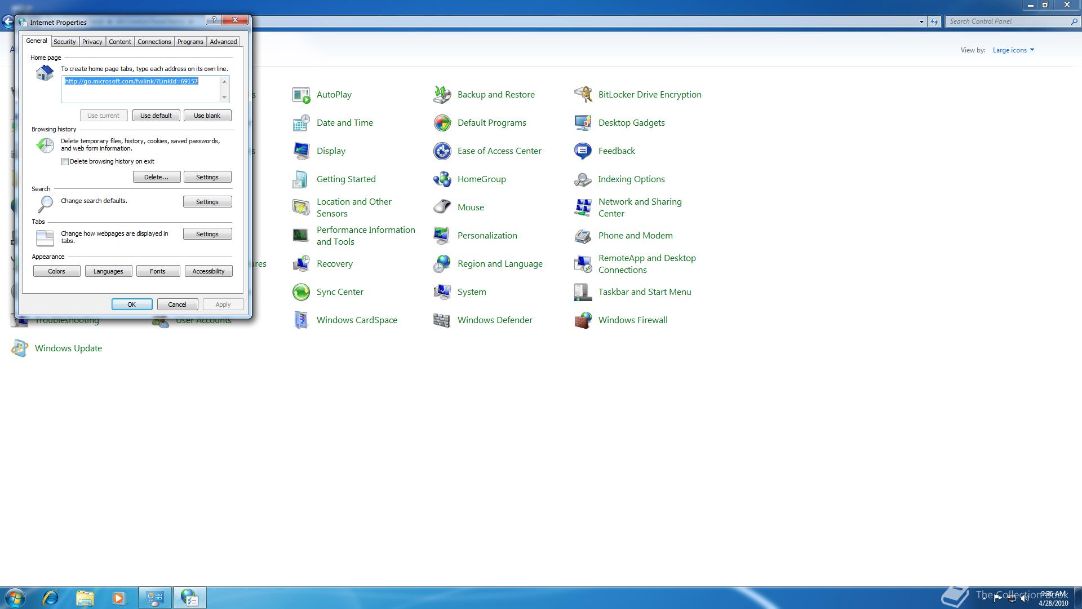Click Taskbar and Start Menu link
The width and height of the screenshot is (1082, 609).
coord(645,292)
